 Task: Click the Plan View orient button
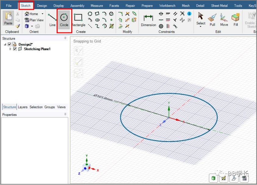(34, 20)
